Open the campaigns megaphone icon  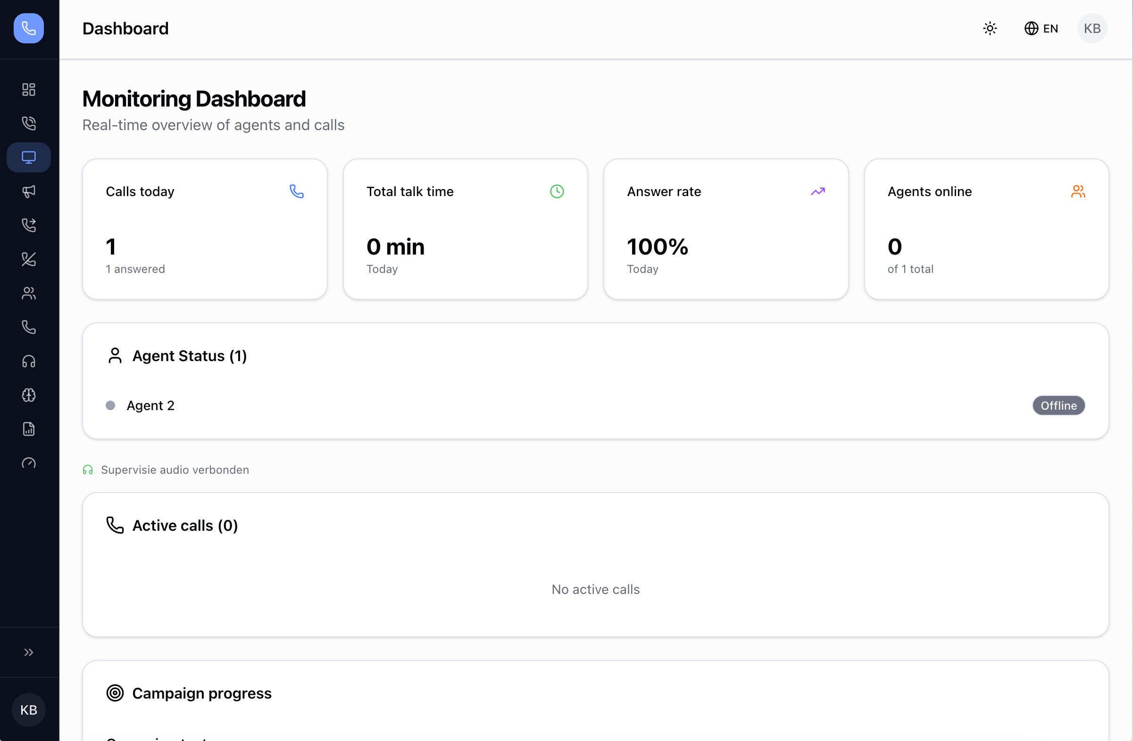[29, 192]
